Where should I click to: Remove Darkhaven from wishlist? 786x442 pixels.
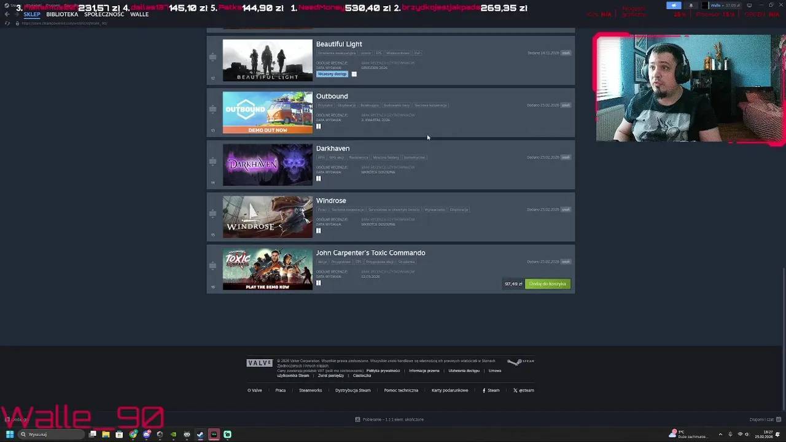pyautogui.click(x=566, y=157)
